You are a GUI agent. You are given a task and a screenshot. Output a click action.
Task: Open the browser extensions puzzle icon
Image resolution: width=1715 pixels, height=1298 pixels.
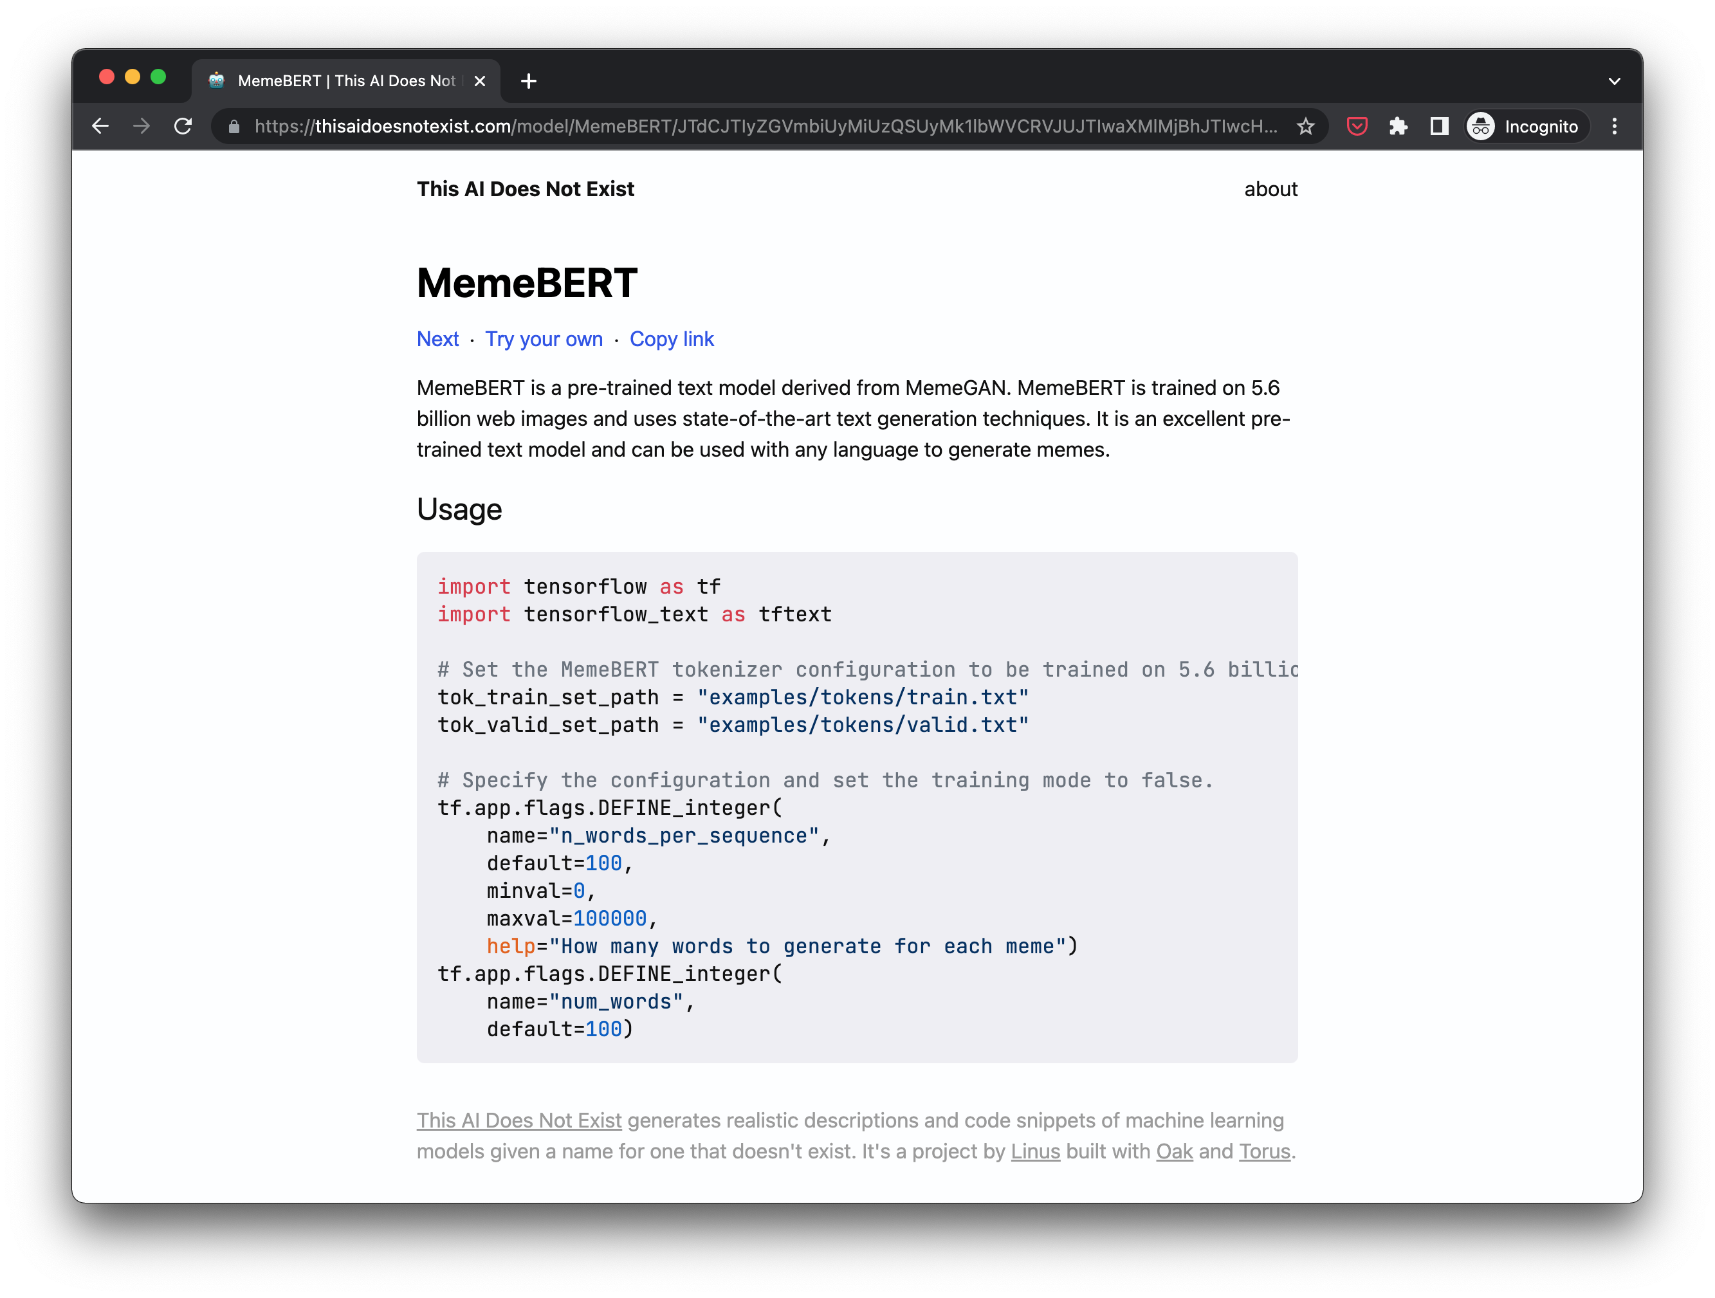click(1399, 125)
